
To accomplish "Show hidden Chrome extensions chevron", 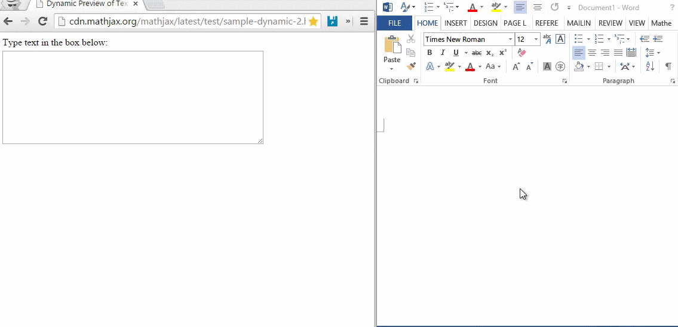I will click(348, 21).
